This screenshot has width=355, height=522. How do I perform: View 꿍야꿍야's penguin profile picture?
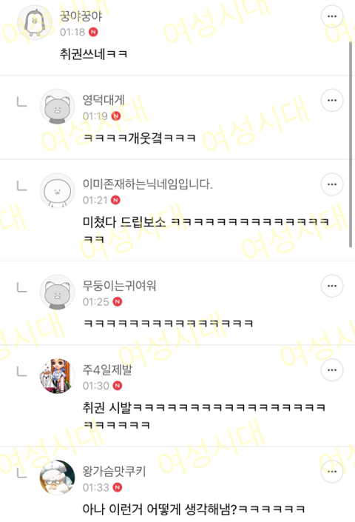35,22
